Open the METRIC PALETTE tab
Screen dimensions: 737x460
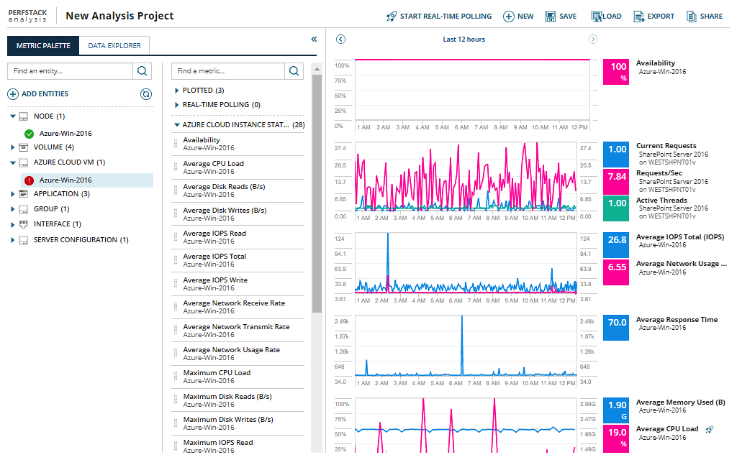pyautogui.click(x=42, y=45)
